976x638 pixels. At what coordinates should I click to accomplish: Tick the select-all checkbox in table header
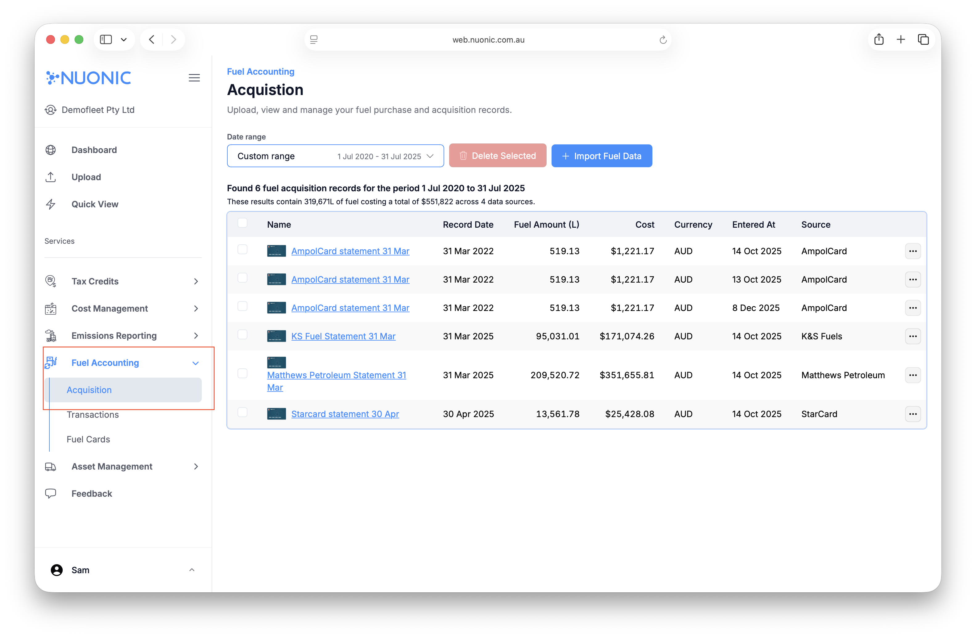(x=242, y=223)
